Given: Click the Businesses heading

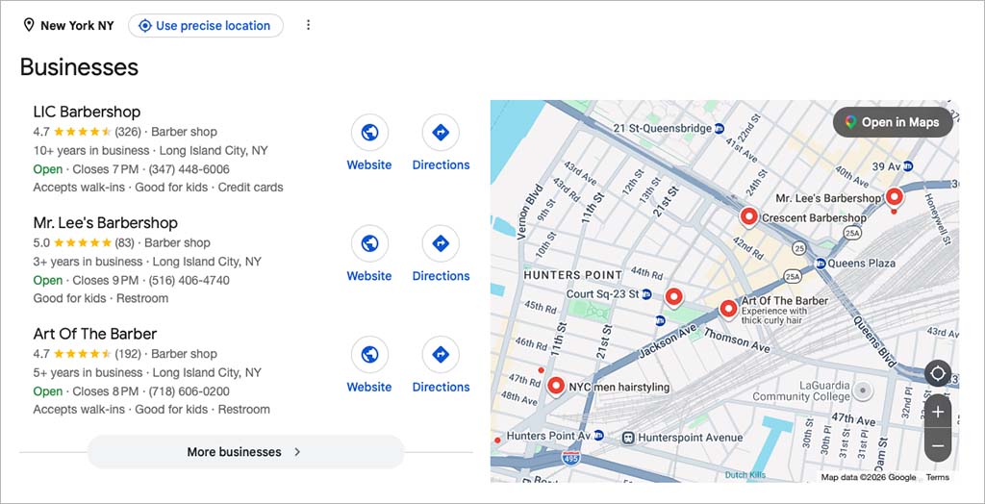Looking at the screenshot, I should (x=79, y=66).
